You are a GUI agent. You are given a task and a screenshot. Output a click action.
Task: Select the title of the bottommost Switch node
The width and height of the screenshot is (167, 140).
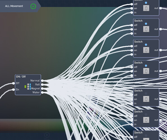138,132
